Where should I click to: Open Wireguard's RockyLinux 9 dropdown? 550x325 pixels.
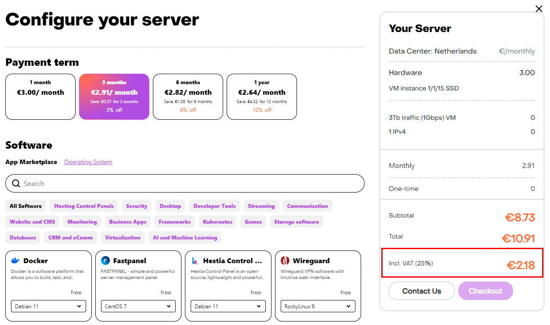tap(318, 306)
